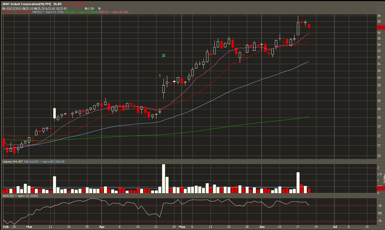Image resolution: width=385 pixels, height=230 pixels.
Task: Click the green telephone event icon on the chart
Action: point(164,56)
